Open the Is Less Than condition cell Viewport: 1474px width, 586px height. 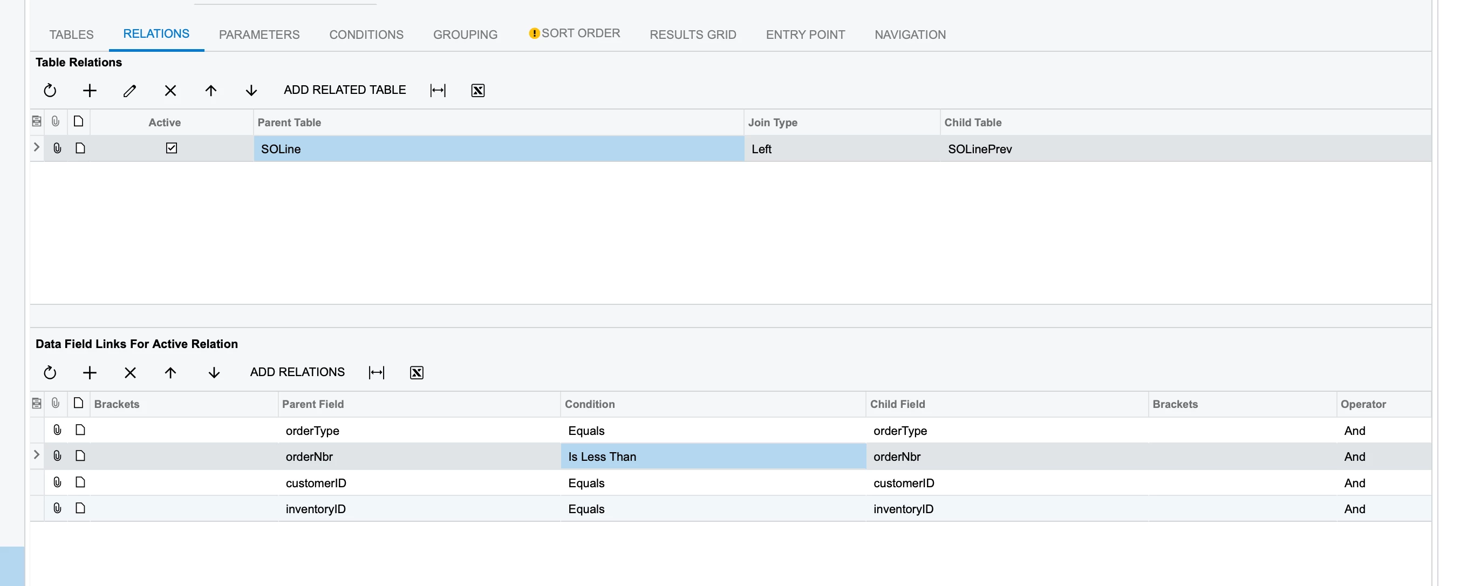point(712,456)
